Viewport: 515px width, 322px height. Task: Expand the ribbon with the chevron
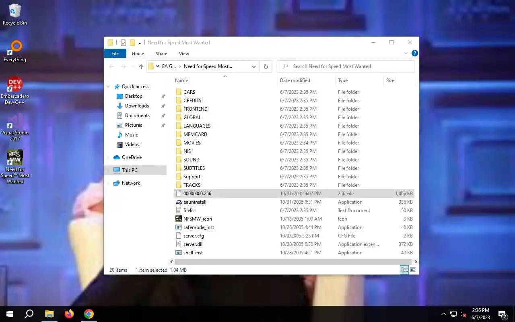406,53
